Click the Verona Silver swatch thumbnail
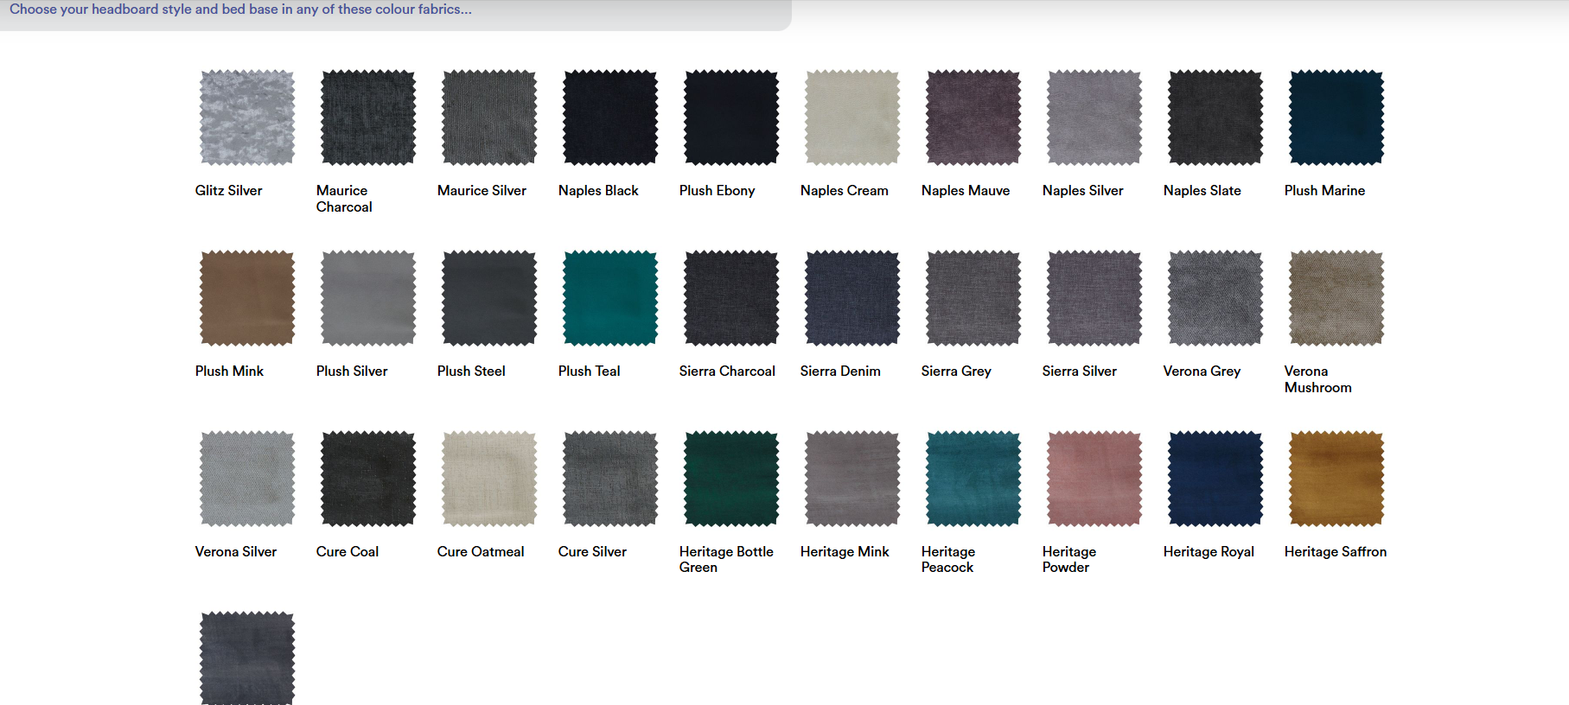Image resolution: width=1569 pixels, height=705 pixels. click(x=247, y=479)
